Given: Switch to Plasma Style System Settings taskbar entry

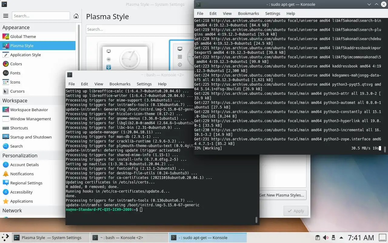Looking at the screenshot, I should pyautogui.click(x=51, y=238).
